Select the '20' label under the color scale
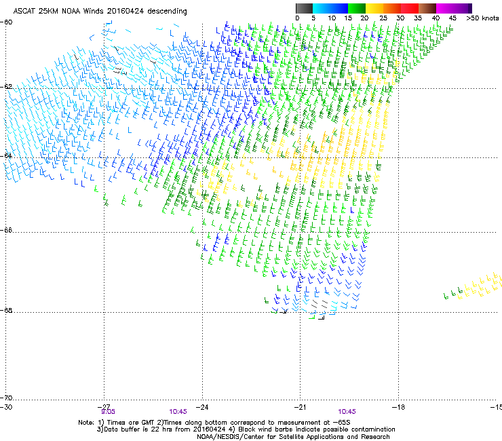Image resolution: width=502 pixels, height=441 pixels. (365, 18)
